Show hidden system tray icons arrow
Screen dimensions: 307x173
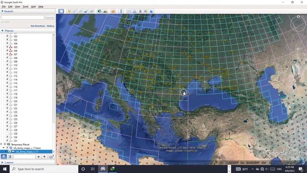[253, 169]
